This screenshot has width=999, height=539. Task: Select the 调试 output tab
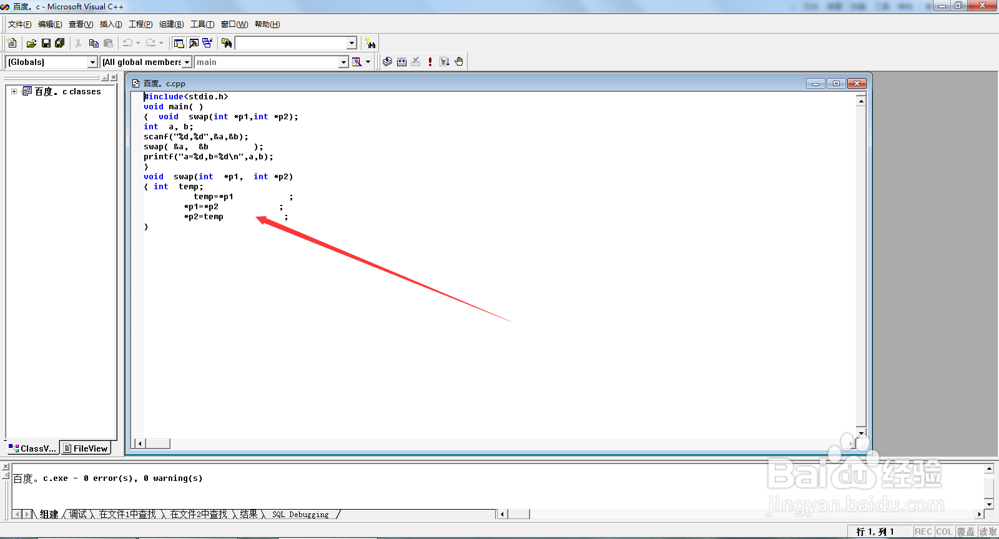(78, 515)
